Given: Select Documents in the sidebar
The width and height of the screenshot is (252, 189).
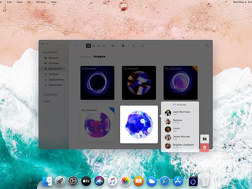Looking at the screenshot, I should (52, 69).
